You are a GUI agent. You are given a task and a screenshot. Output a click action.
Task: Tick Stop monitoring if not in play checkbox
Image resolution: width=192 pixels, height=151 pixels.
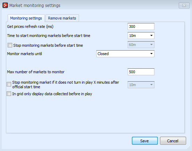(9, 84)
